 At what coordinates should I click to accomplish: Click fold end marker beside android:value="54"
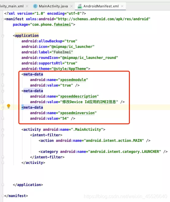click(x=3, y=118)
